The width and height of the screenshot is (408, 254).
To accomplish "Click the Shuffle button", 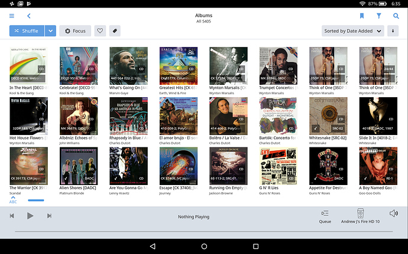I will [27, 31].
